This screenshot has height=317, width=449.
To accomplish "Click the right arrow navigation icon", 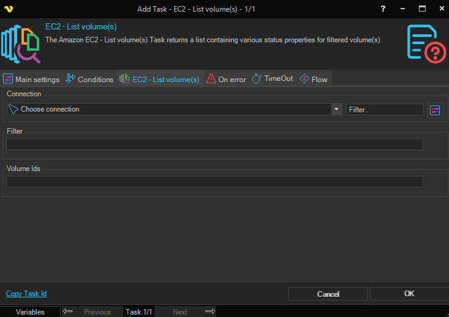I will tap(210, 311).
